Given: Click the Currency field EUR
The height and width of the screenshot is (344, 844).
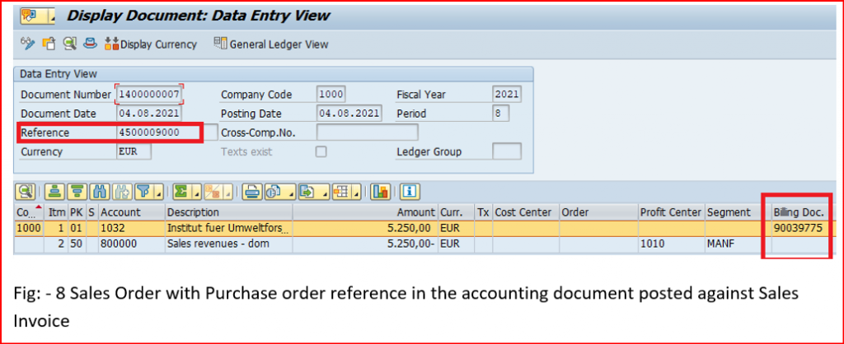Looking at the screenshot, I should click(134, 151).
